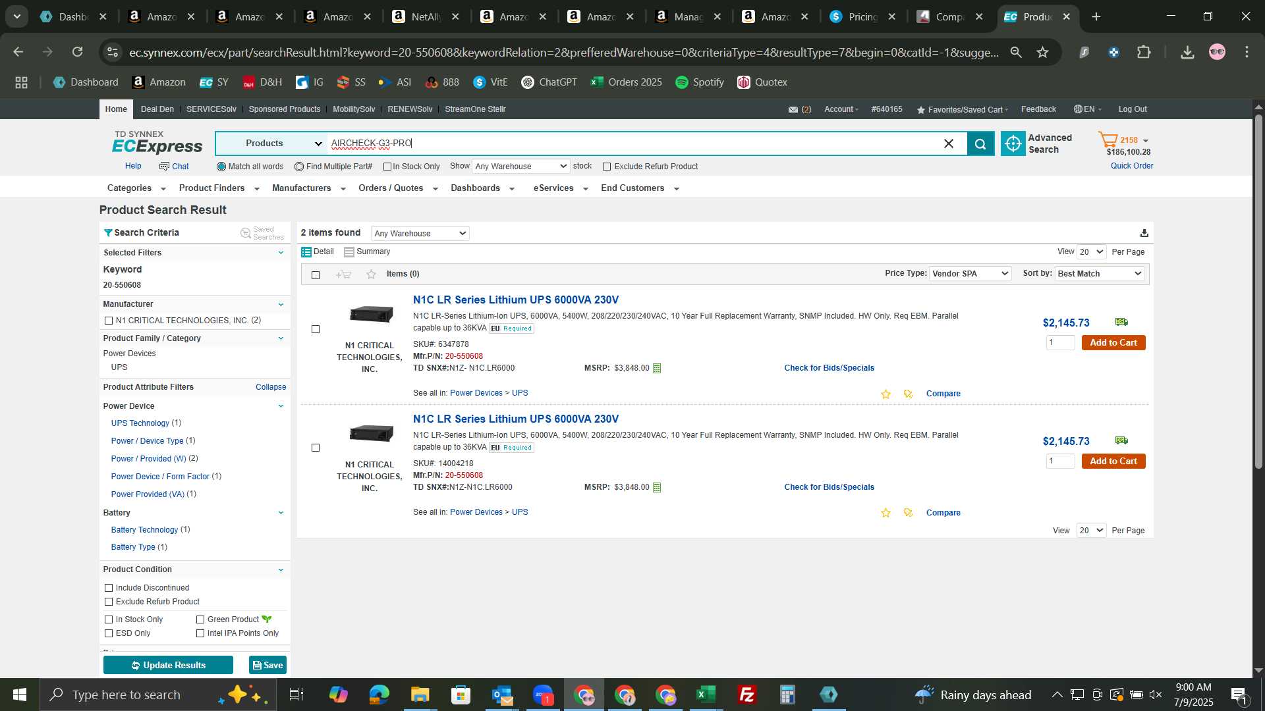The height and width of the screenshot is (711, 1265).
Task: Click the green shipping truck icon for SKU 14004218
Action: point(1121,440)
